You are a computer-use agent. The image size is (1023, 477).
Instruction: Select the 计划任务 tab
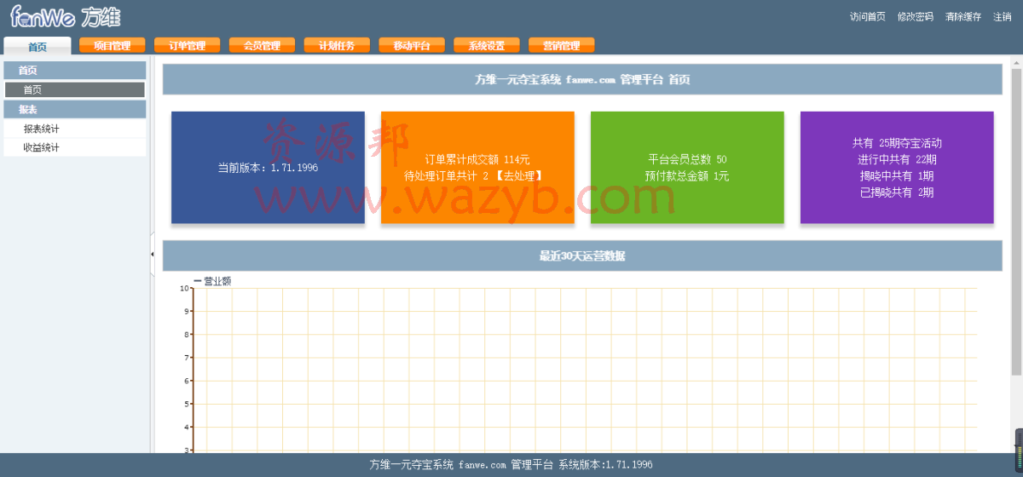click(x=337, y=46)
